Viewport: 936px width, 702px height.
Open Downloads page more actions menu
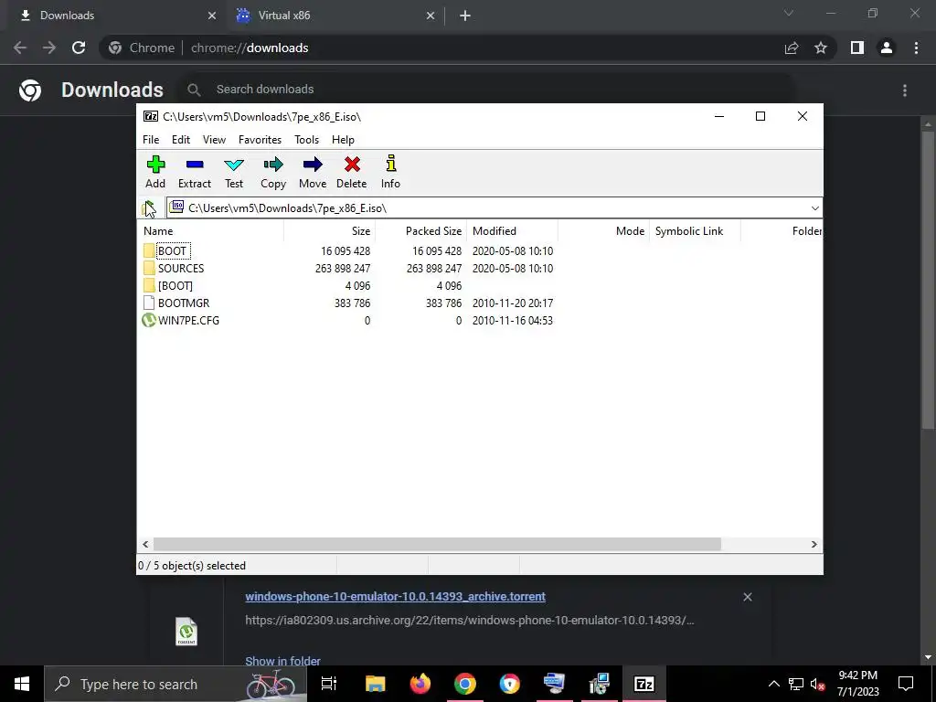905,90
